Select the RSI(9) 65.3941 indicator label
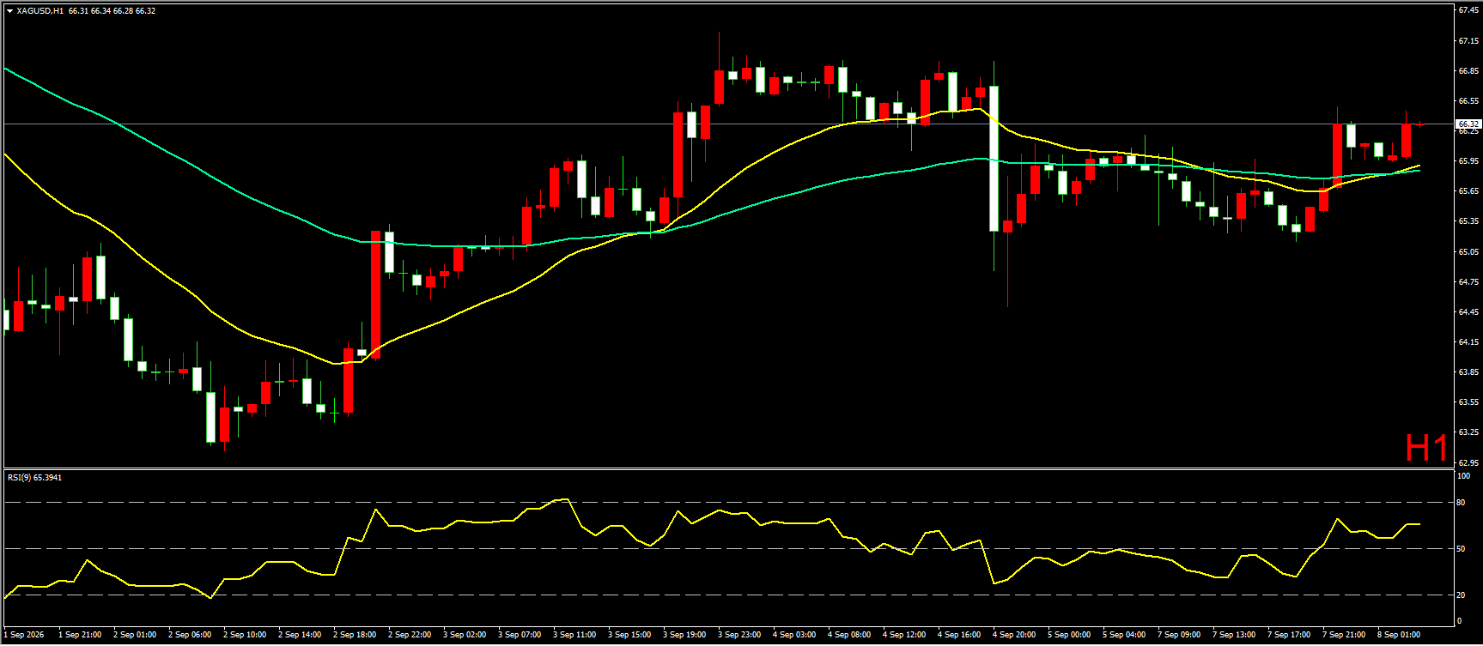Viewport: 1483px width, 646px height. pos(35,477)
